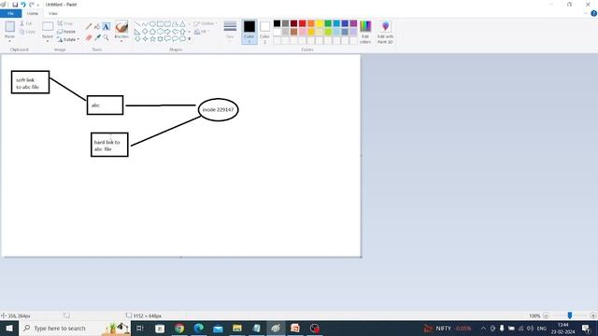Open Edit colors dialog
The height and width of the screenshot is (336, 598).
(x=365, y=32)
